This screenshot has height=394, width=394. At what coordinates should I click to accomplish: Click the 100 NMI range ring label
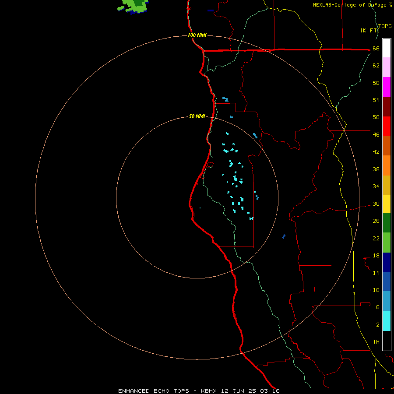(x=197, y=35)
